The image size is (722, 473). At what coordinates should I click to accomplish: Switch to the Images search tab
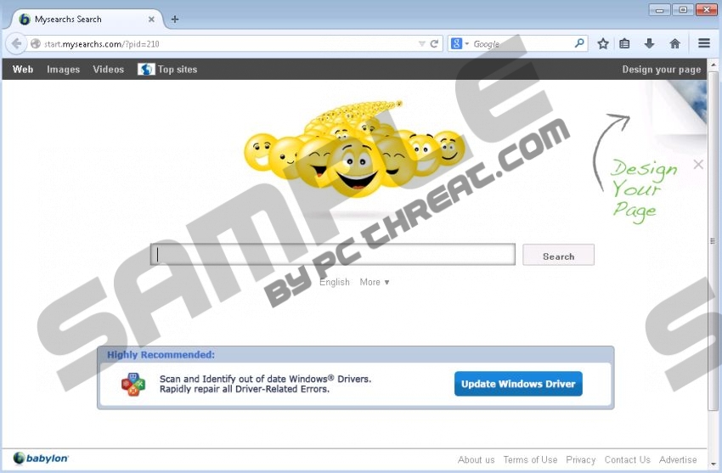click(63, 70)
